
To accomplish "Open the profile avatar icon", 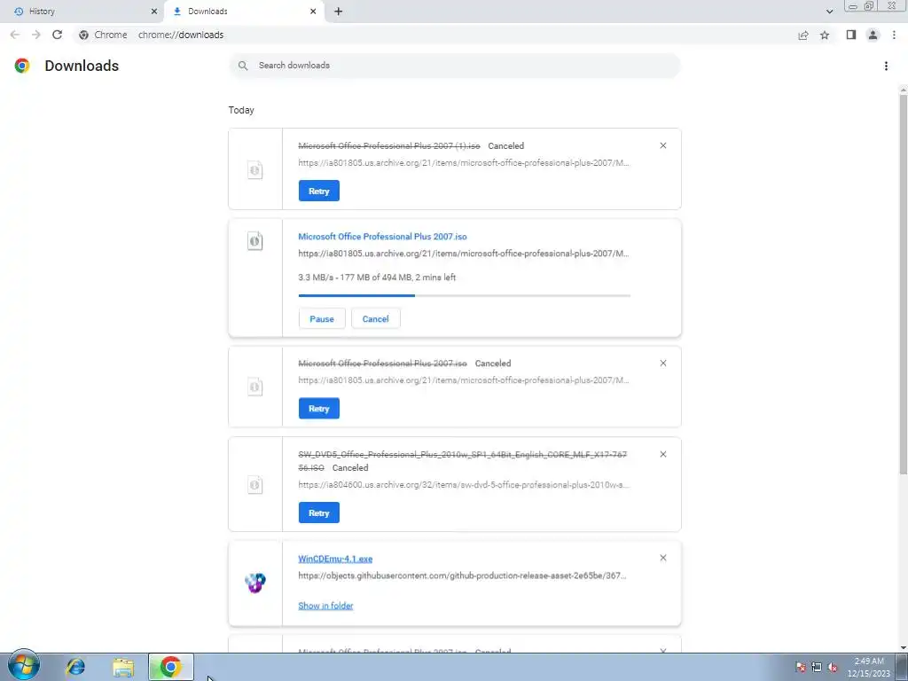I will click(873, 35).
